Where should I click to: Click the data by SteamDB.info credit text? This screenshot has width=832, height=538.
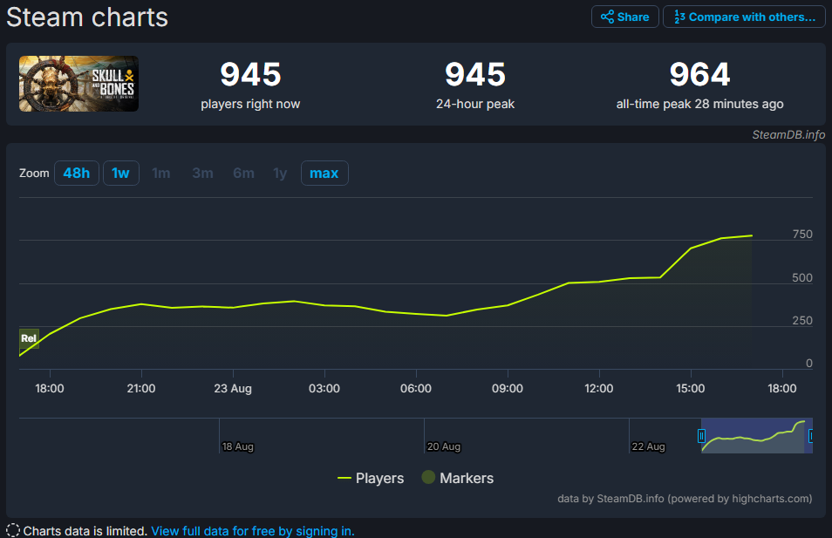pos(685,499)
